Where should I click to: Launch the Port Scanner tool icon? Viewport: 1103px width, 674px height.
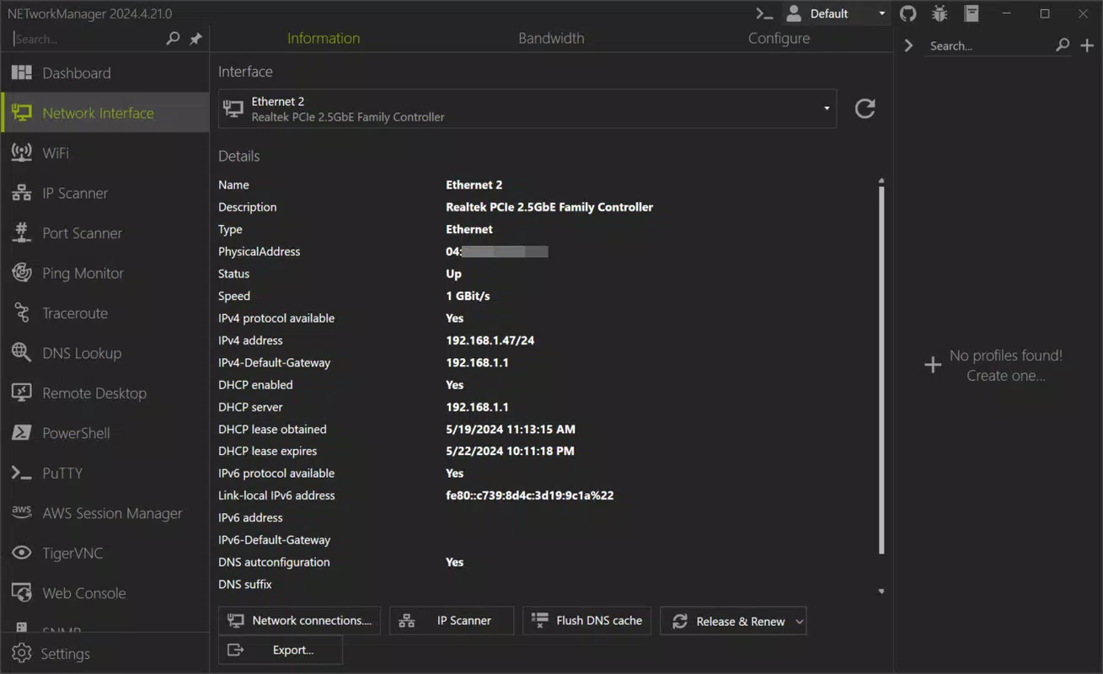click(21, 233)
